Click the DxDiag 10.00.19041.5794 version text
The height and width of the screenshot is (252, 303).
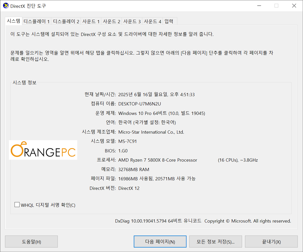coord(141,221)
